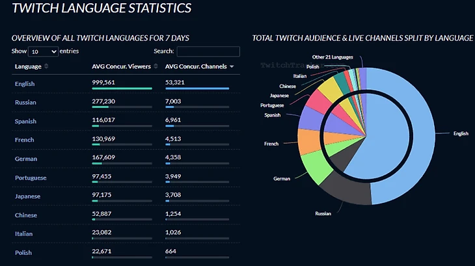Click the English channels bar under 53,321
475x266 pixels.
[x=197, y=88]
